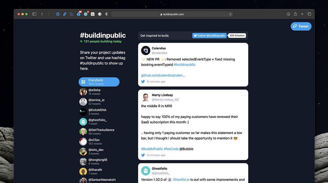Open the Safari downloads icon

coord(288,14)
